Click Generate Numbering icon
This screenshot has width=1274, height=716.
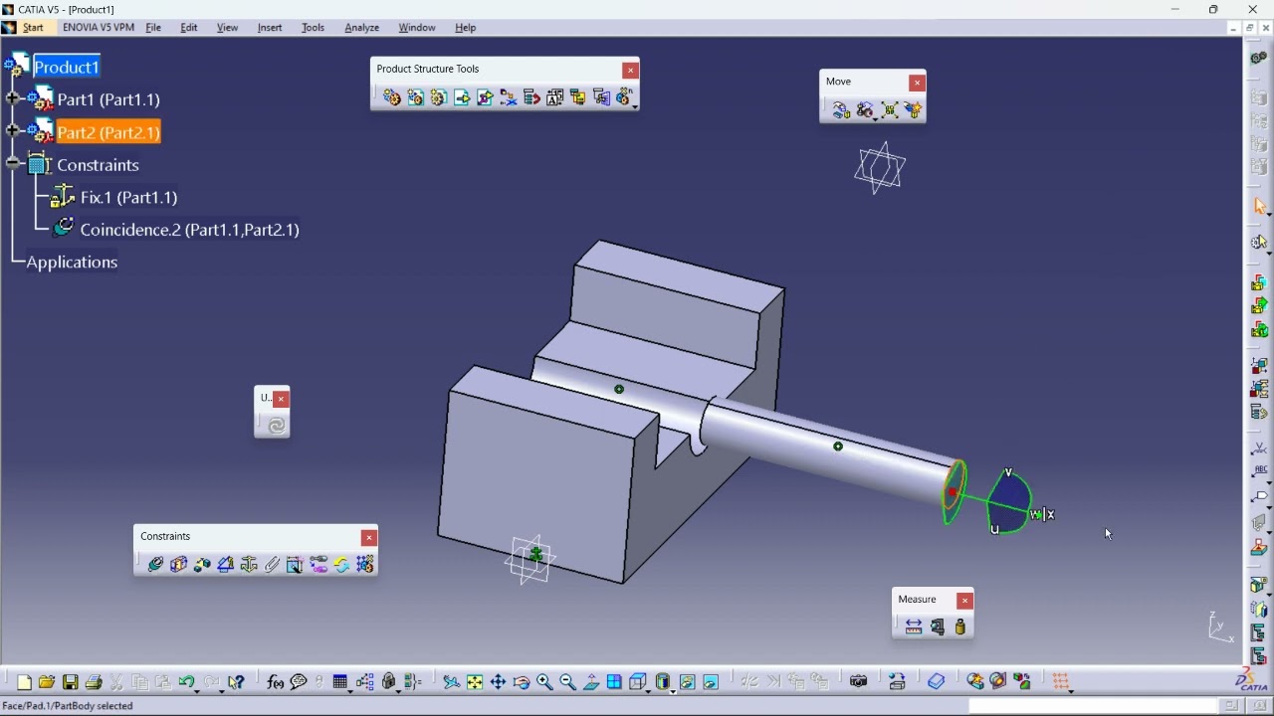tap(555, 97)
